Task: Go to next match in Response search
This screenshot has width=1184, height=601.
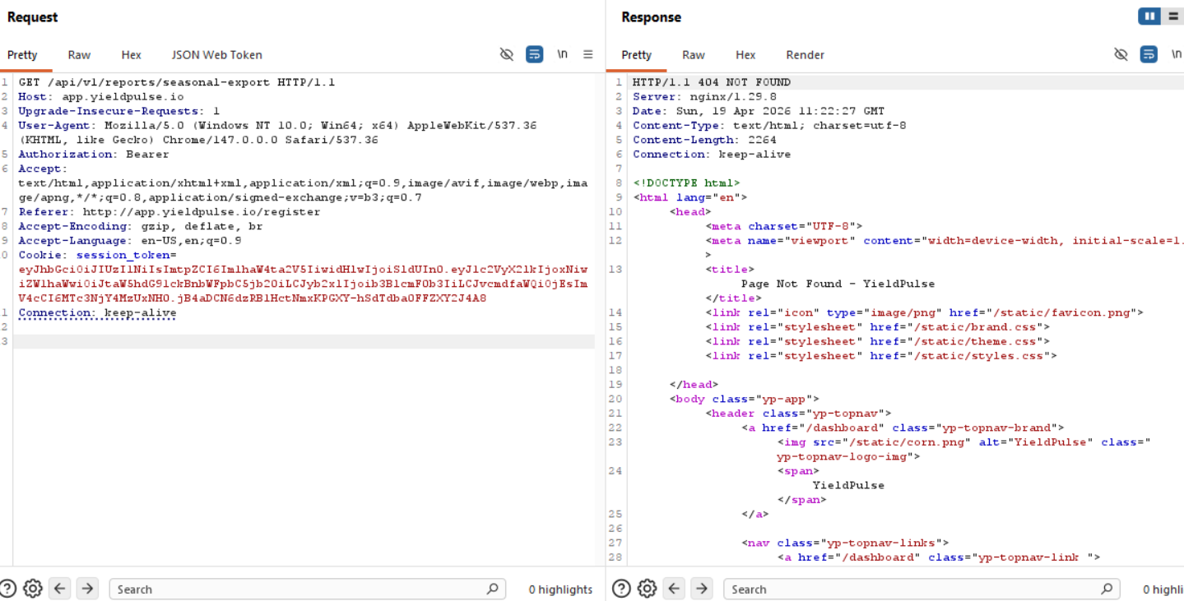Action: pos(701,589)
